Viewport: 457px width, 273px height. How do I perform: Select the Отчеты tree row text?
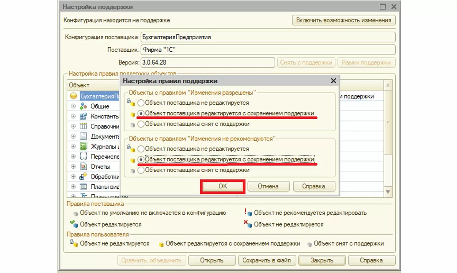[101, 166]
